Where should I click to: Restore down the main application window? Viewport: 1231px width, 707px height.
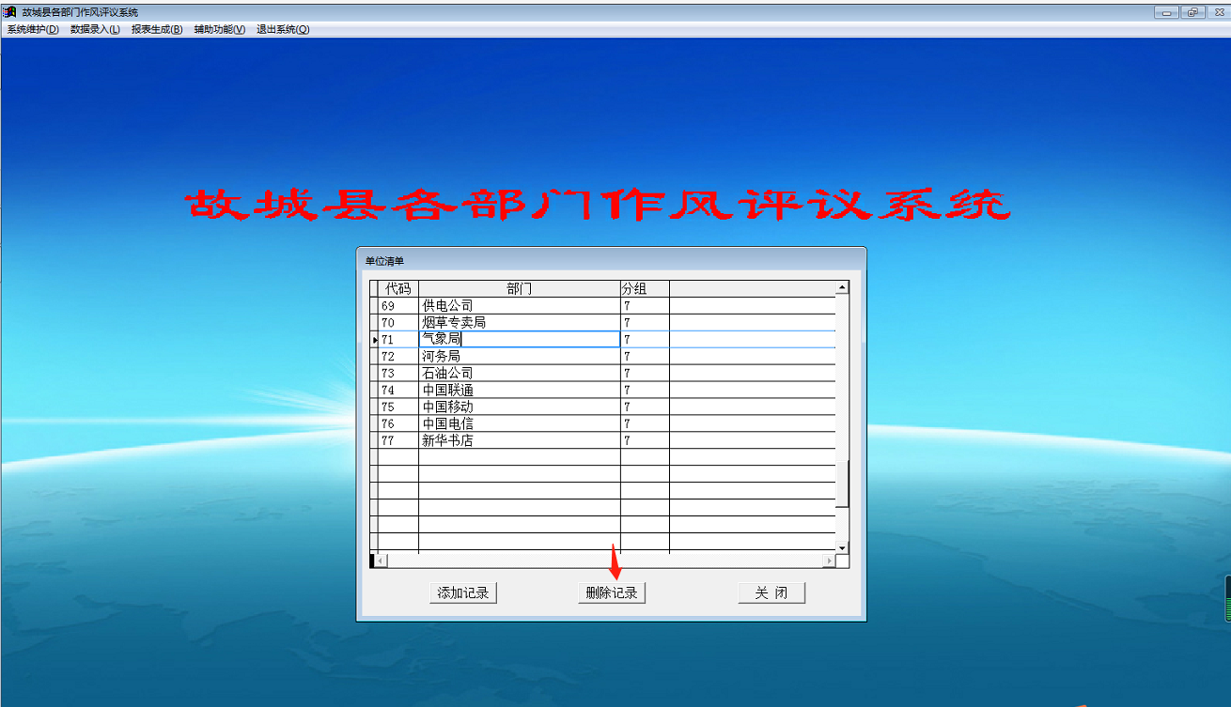pos(1192,12)
